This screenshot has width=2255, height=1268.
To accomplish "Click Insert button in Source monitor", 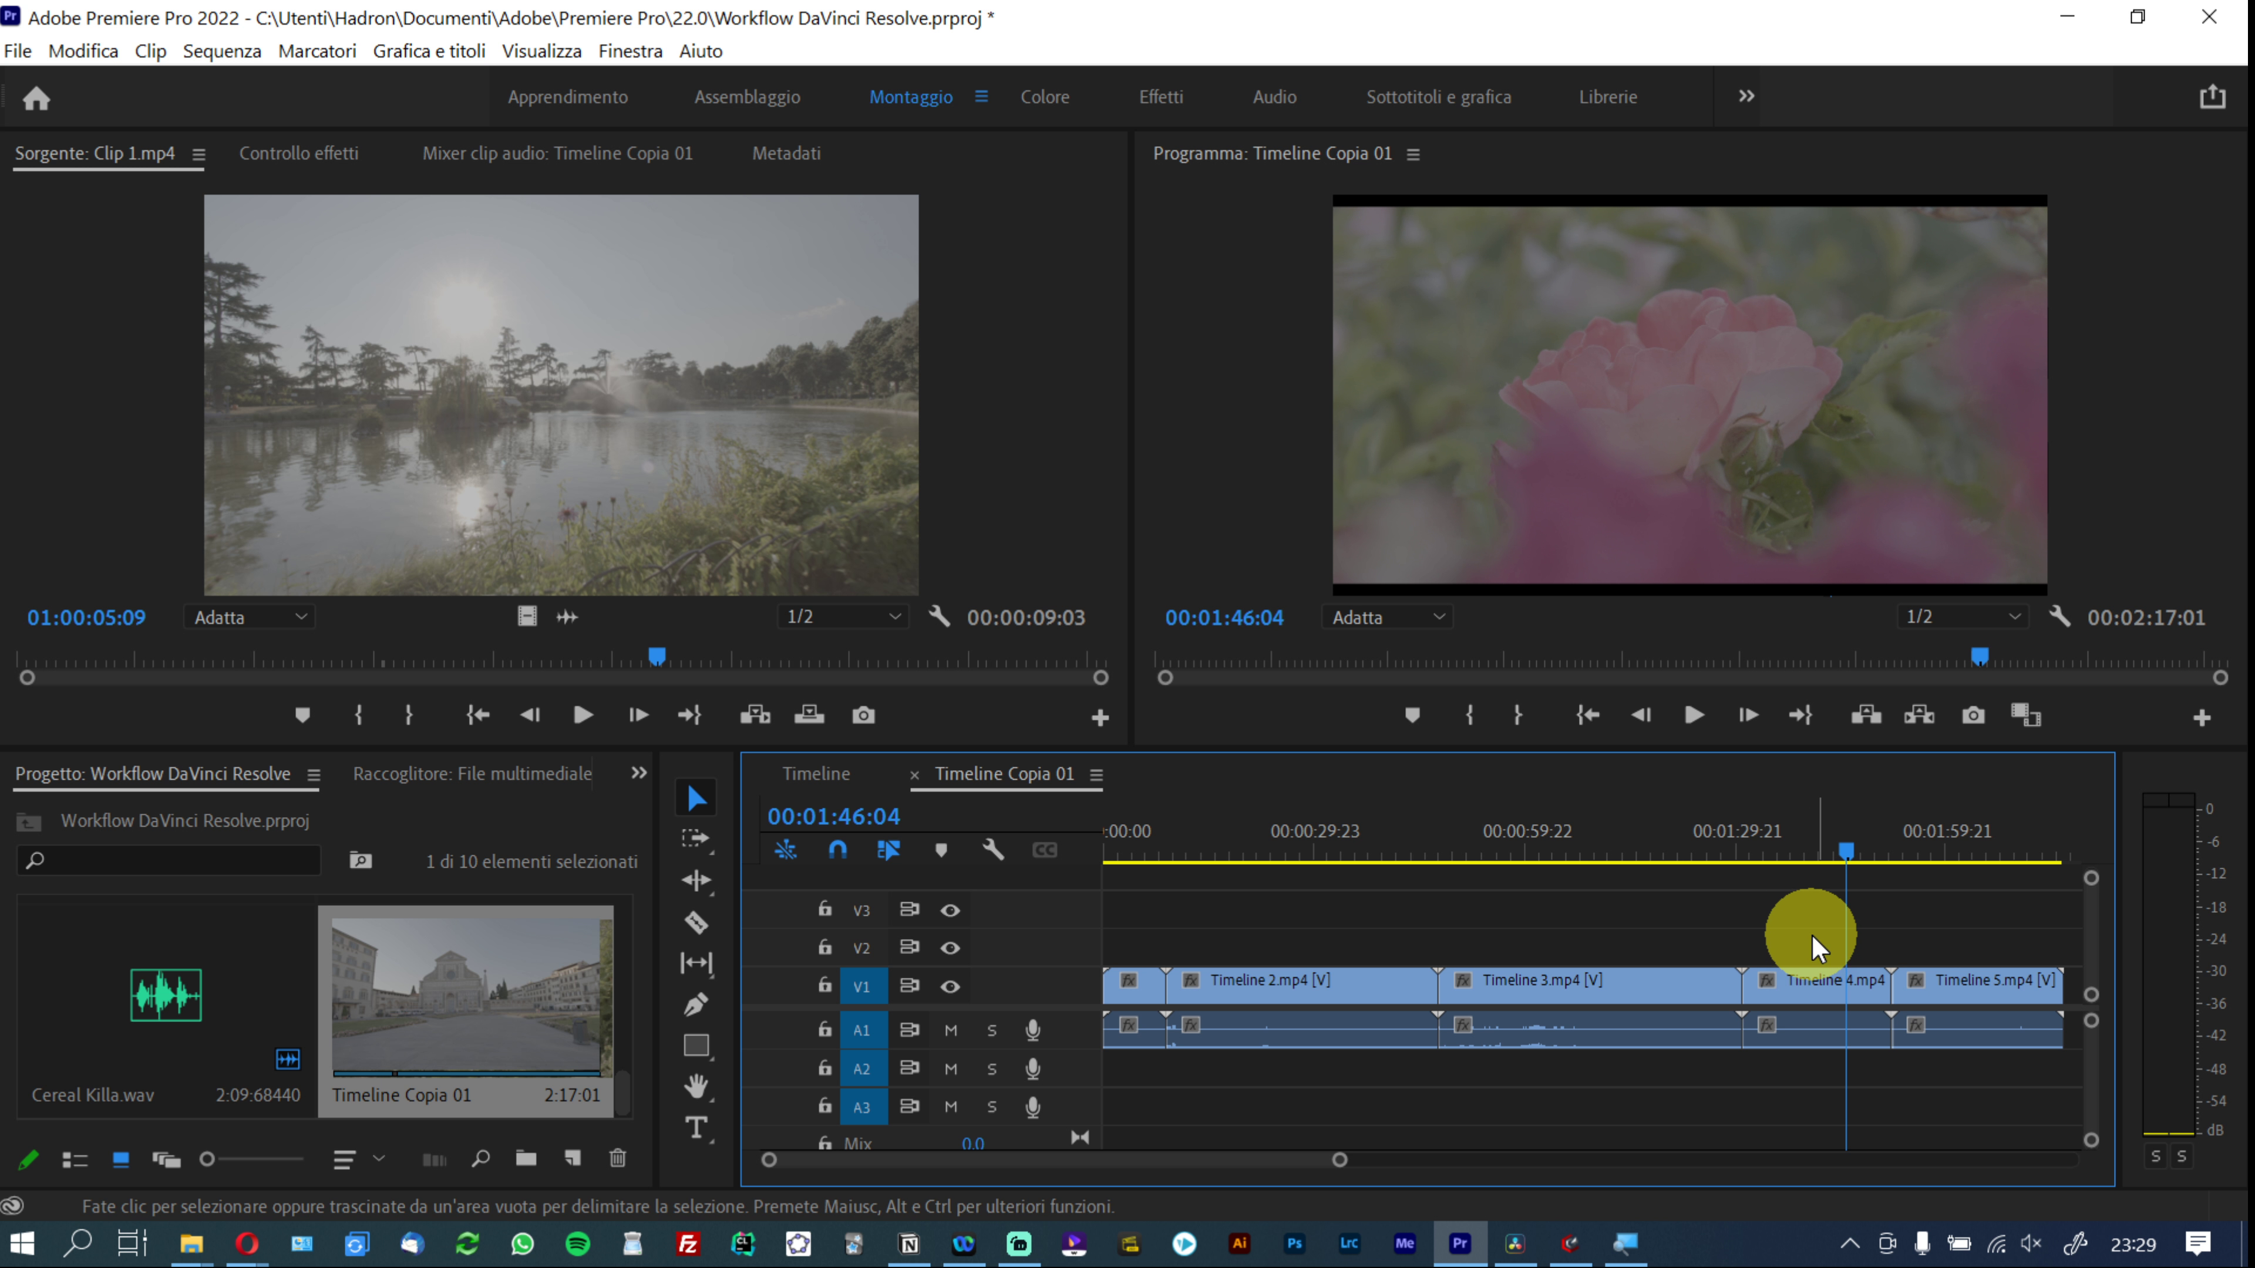I will (x=755, y=716).
